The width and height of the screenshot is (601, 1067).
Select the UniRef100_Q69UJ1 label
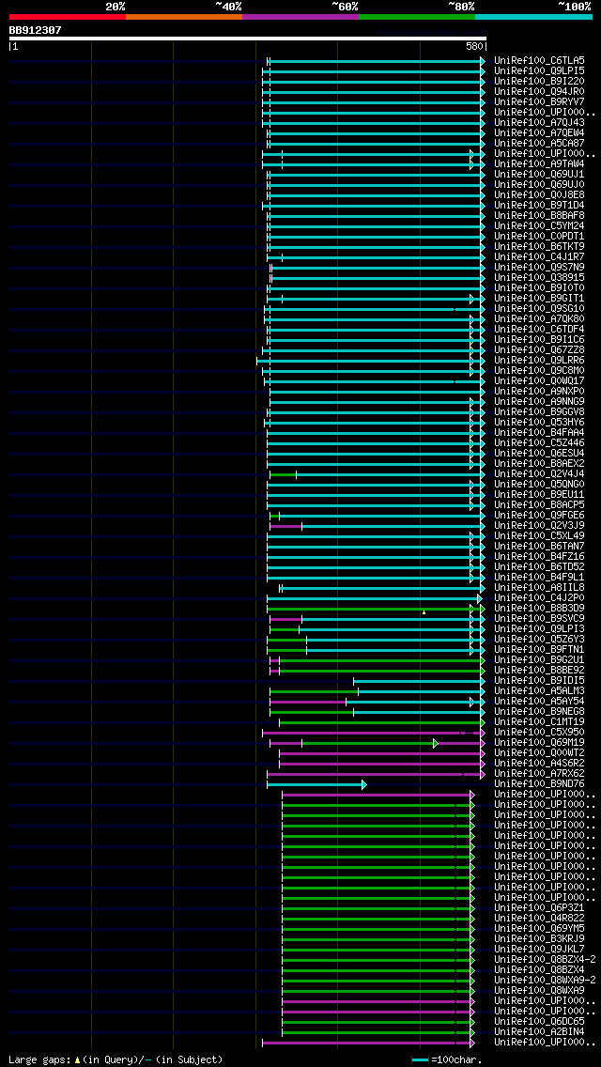tap(539, 174)
